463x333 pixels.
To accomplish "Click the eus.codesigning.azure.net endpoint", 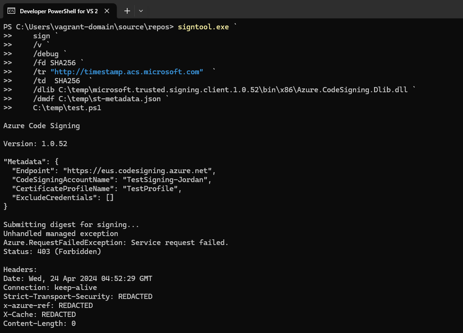I will (137, 171).
